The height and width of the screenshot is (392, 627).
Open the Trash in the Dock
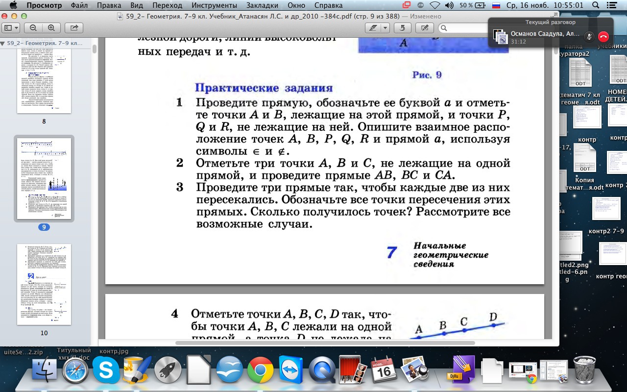click(x=584, y=370)
